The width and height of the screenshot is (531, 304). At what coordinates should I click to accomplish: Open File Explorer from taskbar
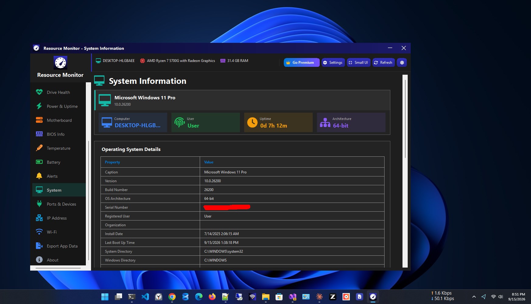point(266,297)
